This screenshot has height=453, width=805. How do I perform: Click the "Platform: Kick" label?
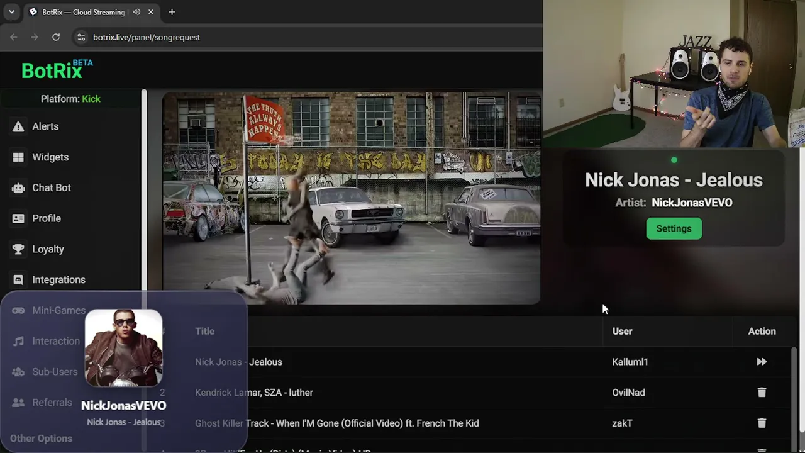coord(70,99)
